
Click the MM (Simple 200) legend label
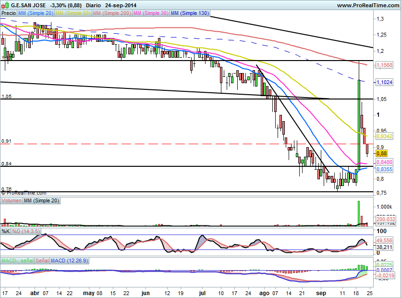111,13
